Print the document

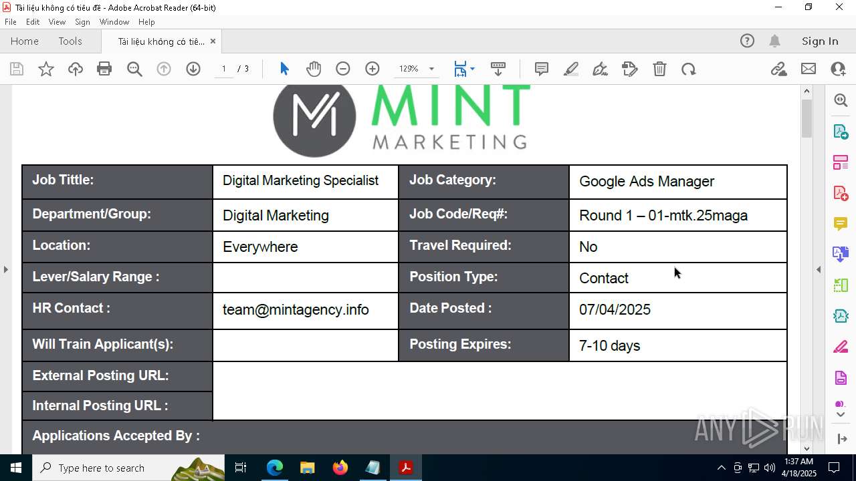[x=104, y=69]
